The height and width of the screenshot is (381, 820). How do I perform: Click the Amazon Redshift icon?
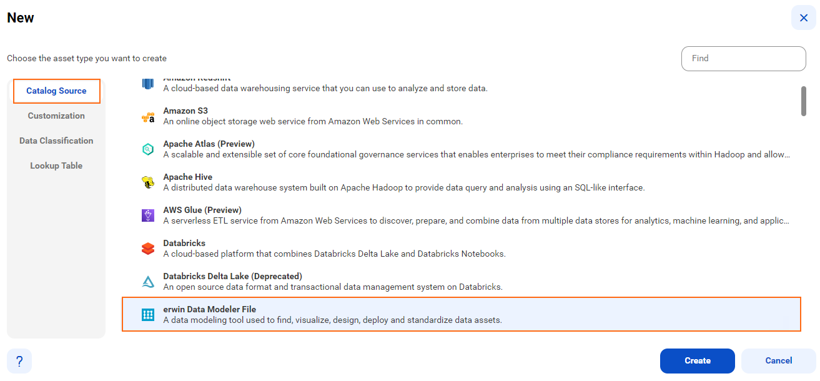tap(148, 84)
